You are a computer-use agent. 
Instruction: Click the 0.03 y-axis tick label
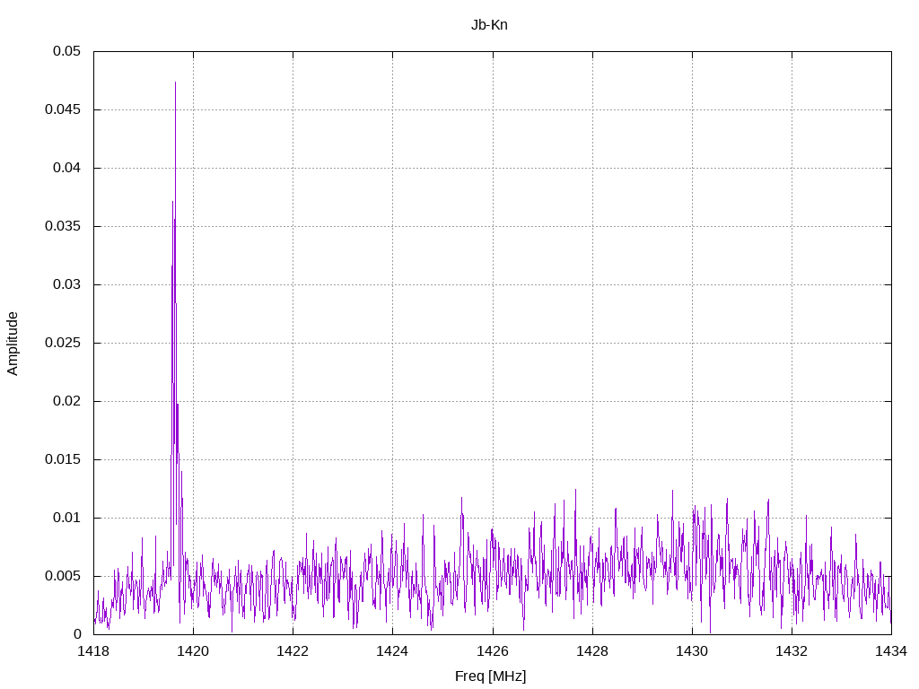(66, 284)
